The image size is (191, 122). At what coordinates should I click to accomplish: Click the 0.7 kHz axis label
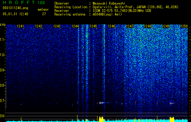point(2,101)
